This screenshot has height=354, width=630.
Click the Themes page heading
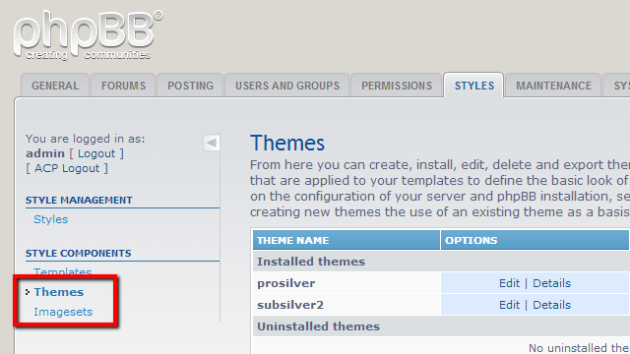(x=287, y=143)
